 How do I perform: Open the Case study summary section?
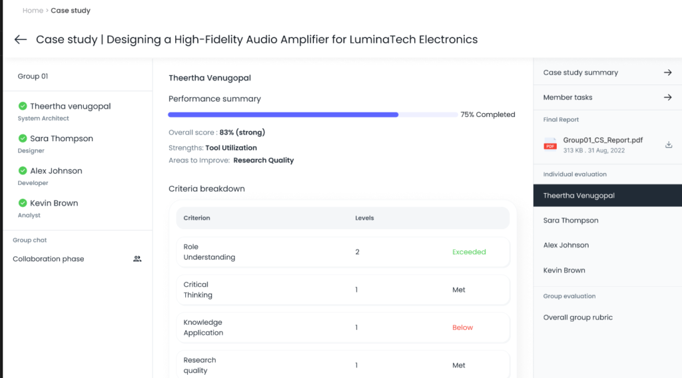pyautogui.click(x=581, y=73)
